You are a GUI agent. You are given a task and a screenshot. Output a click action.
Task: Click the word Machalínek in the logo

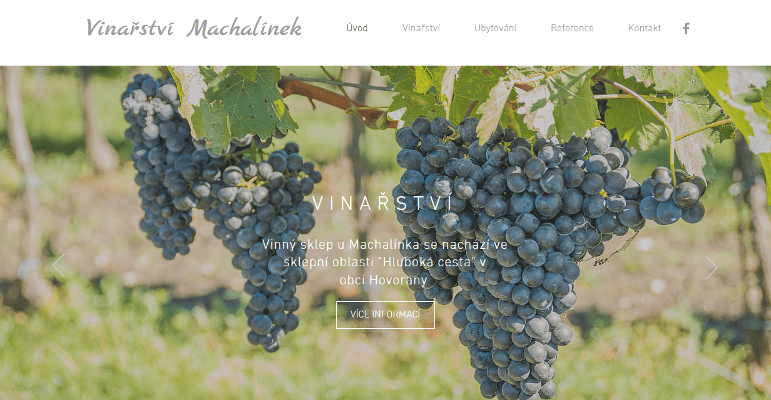point(245,28)
